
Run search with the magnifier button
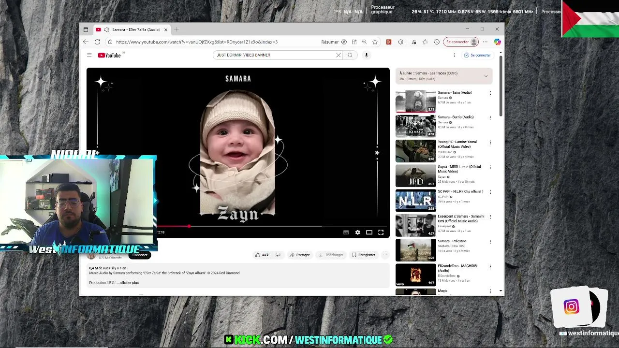pos(350,55)
